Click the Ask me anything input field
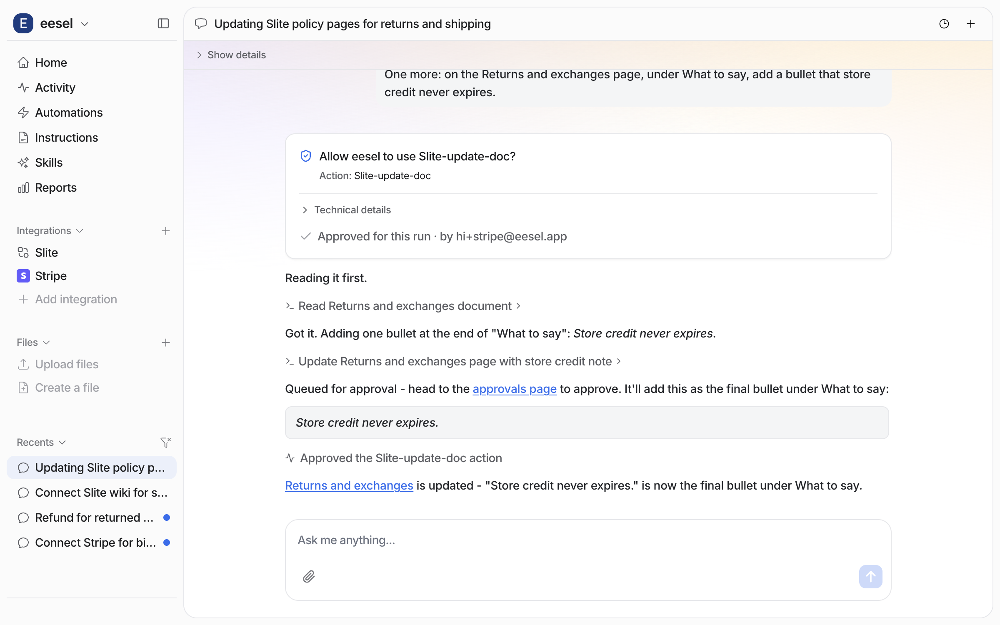The image size is (1000, 625). point(587,540)
